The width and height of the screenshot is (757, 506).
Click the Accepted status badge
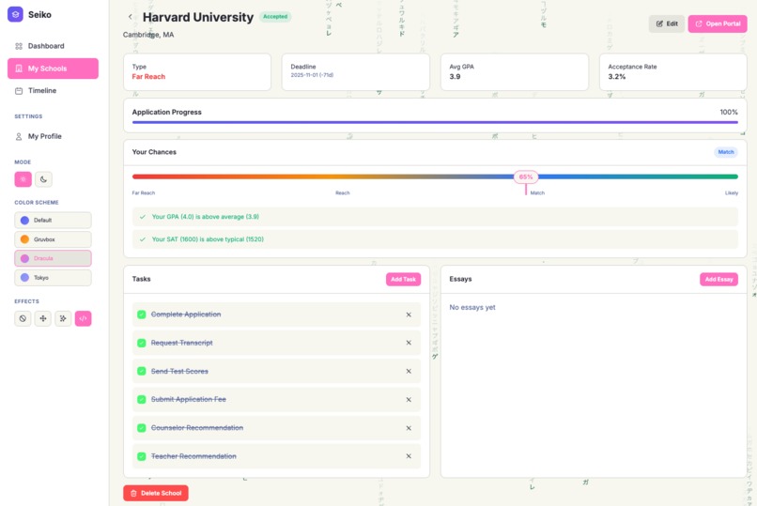pyautogui.click(x=275, y=16)
